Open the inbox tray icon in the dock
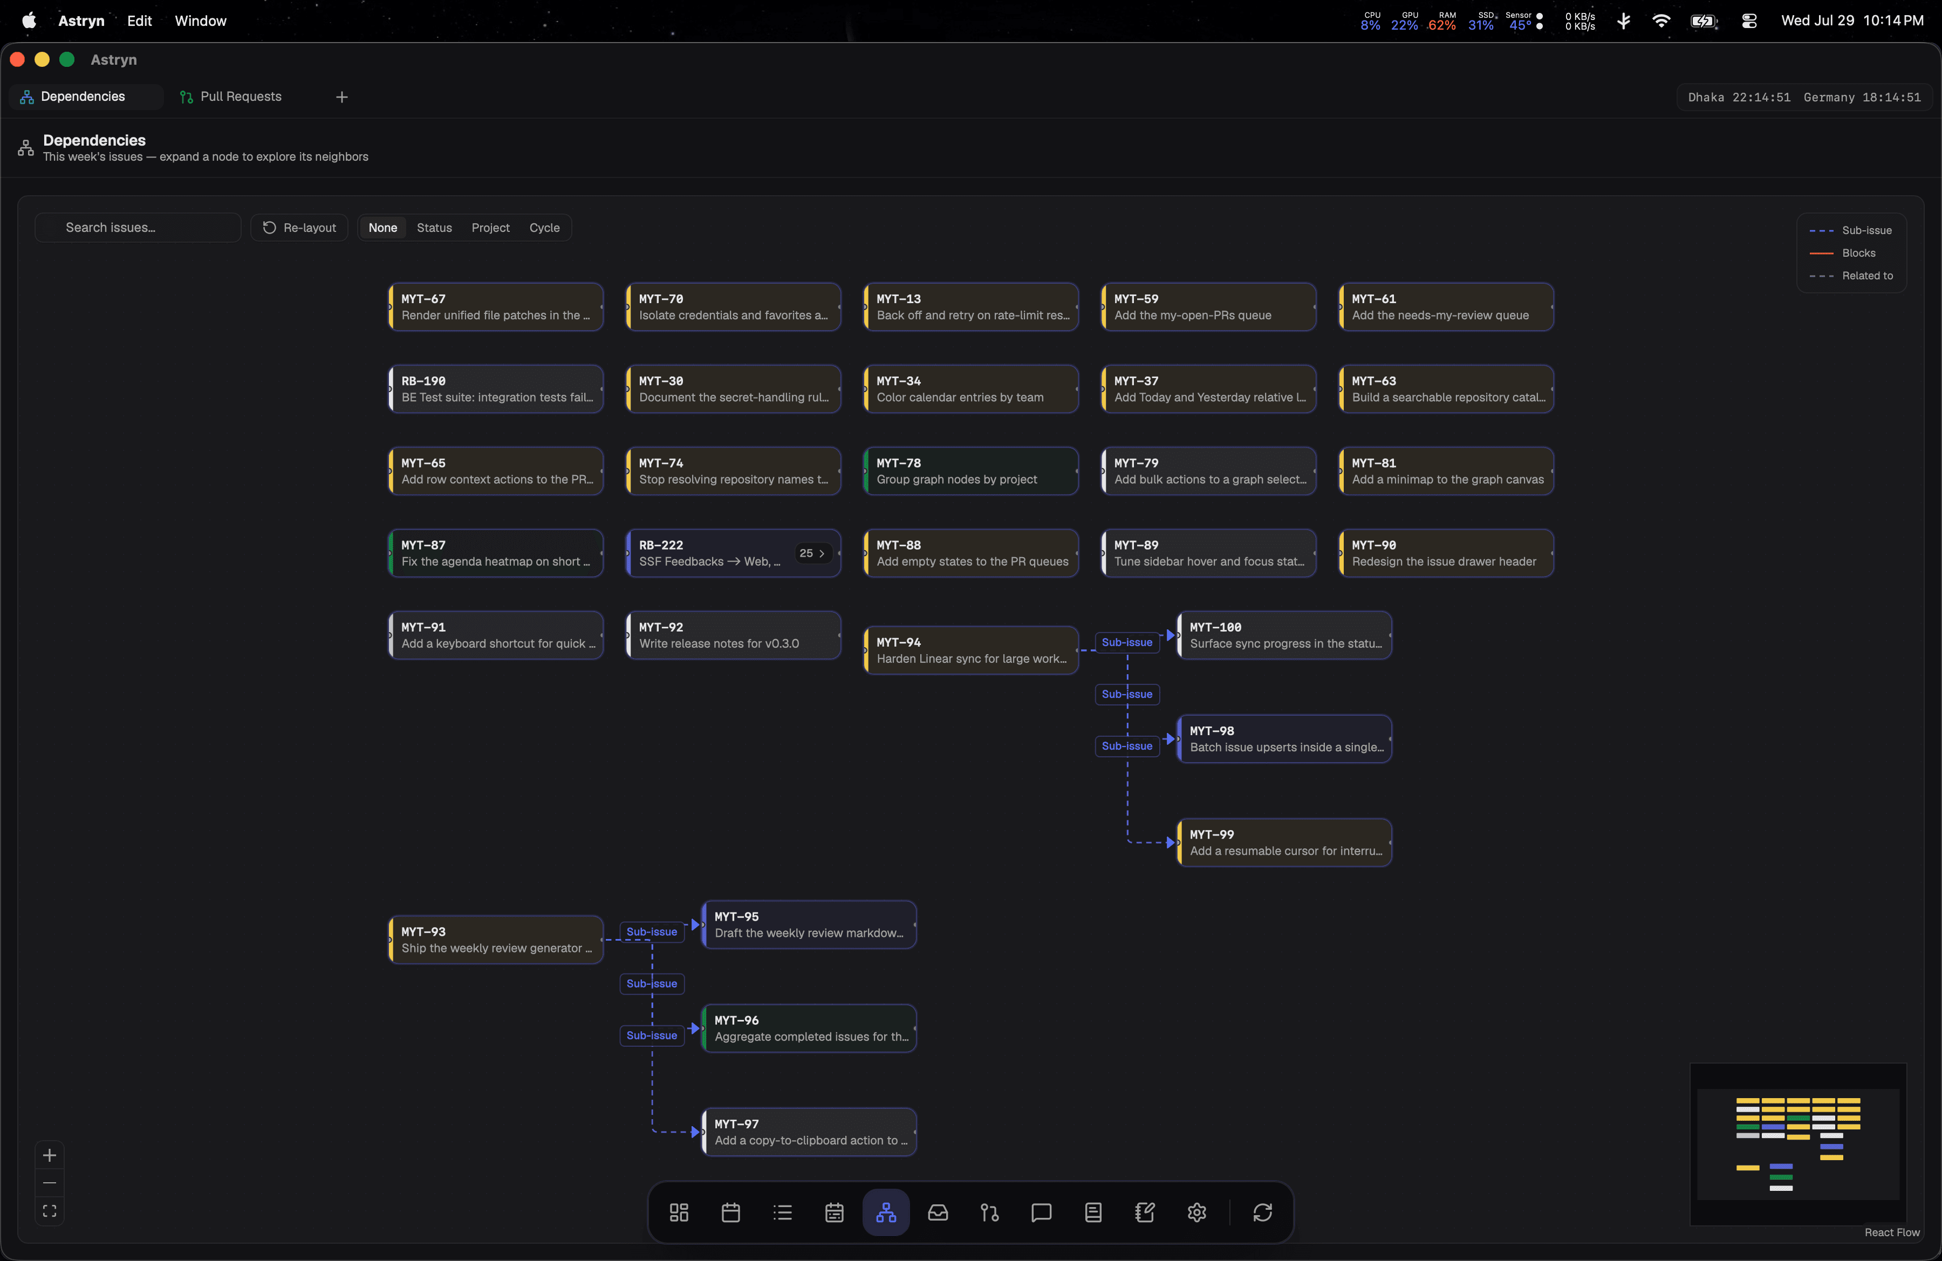The height and width of the screenshot is (1261, 1942). tap(938, 1212)
